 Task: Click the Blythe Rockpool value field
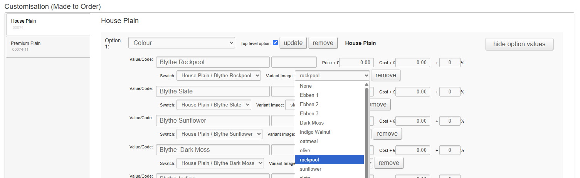pyautogui.click(x=212, y=62)
